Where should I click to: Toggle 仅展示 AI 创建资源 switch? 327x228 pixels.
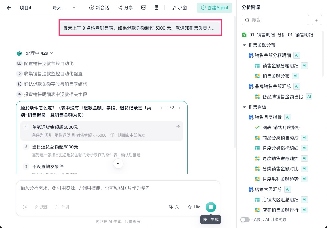[x=245, y=220]
